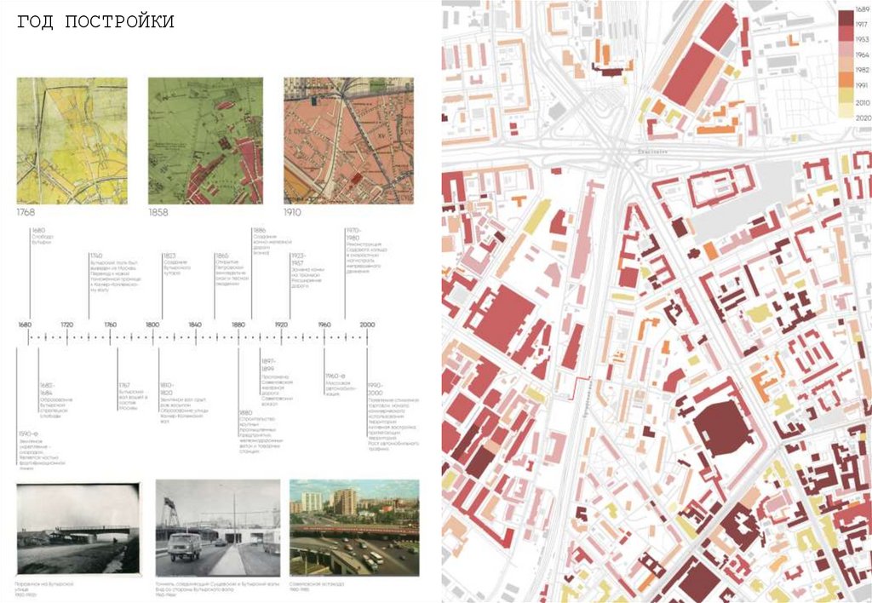Open the 1910 pink historical map thumbnail
The image size is (872, 603).
coord(348,141)
